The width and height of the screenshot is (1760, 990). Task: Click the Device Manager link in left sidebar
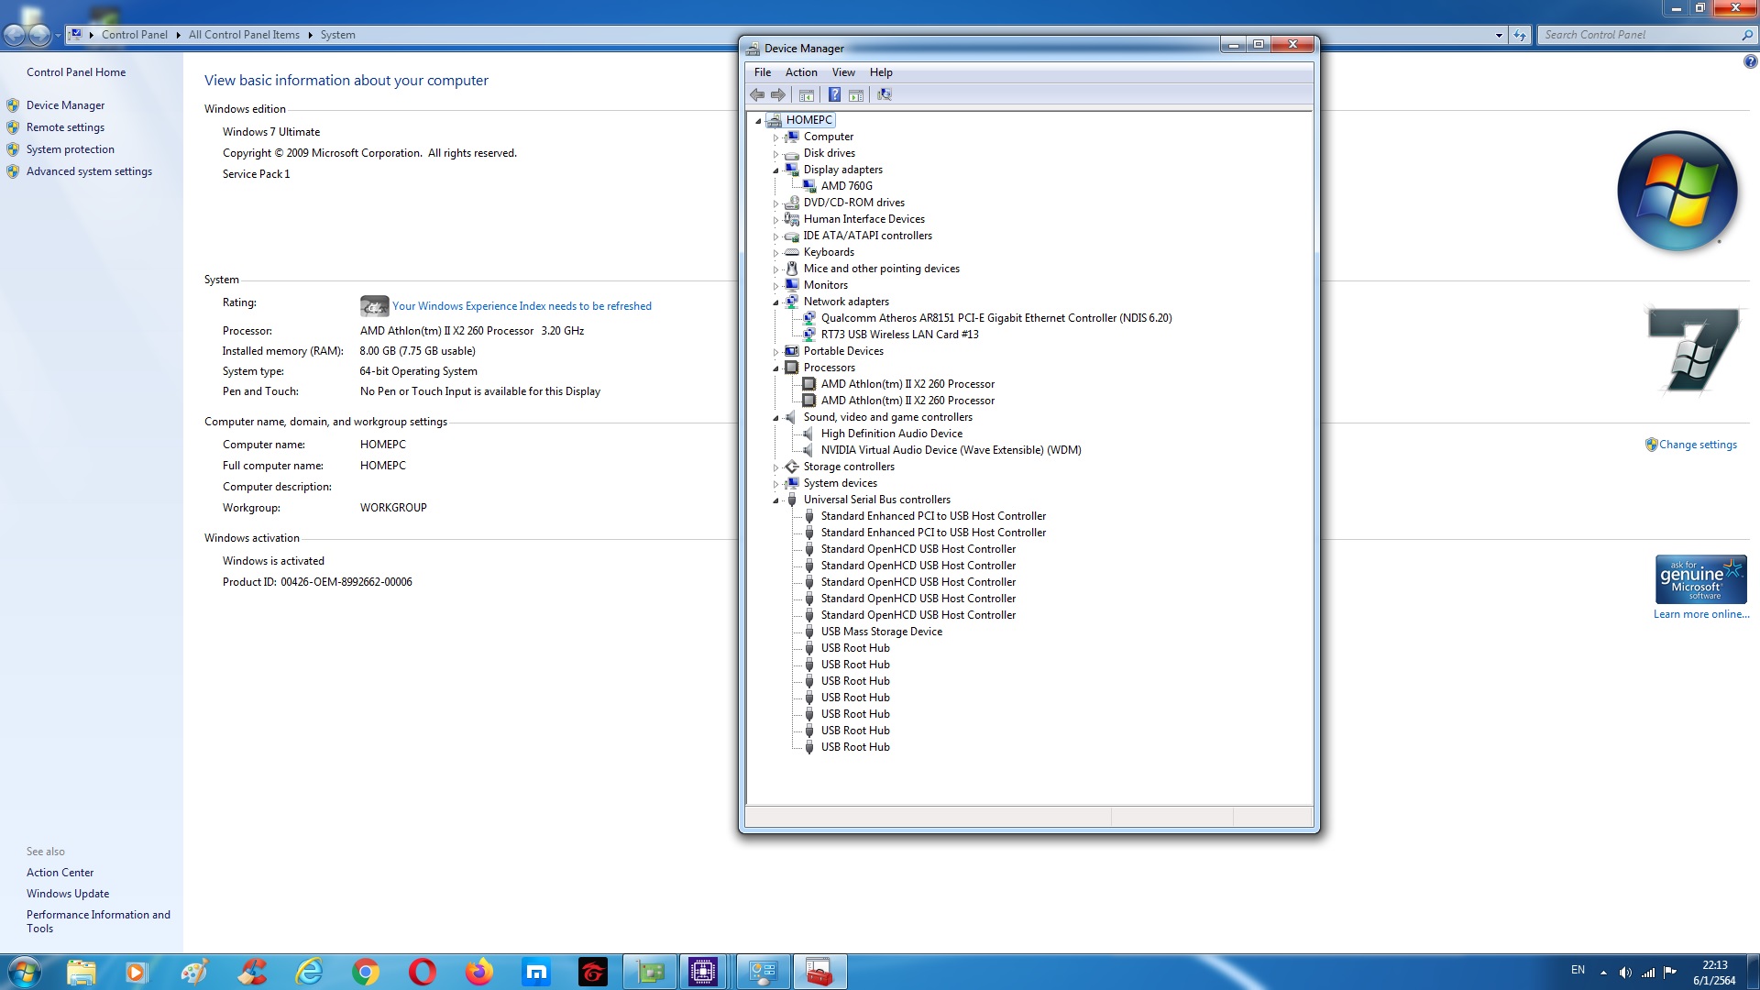(x=65, y=105)
